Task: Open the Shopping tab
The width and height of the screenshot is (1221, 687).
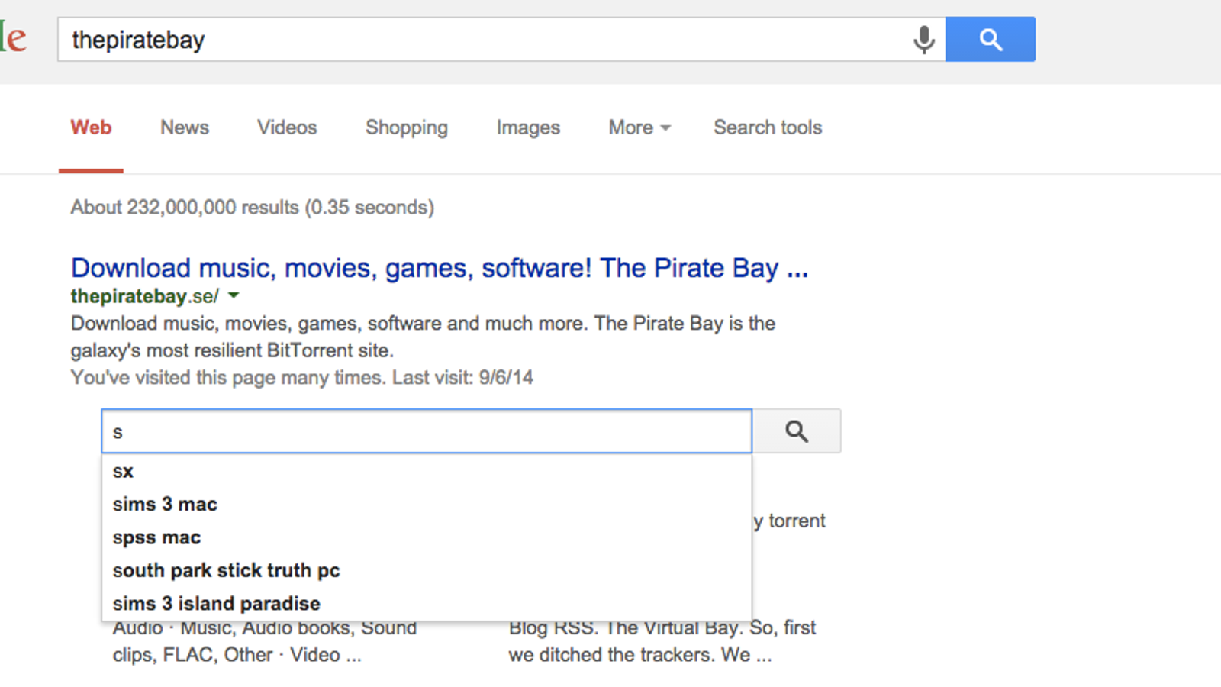Action: coord(407,127)
